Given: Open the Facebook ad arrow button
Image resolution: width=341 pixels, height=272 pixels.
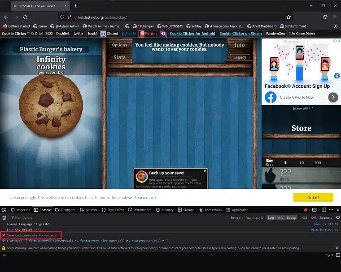Looking at the screenshot, I should point(333,98).
